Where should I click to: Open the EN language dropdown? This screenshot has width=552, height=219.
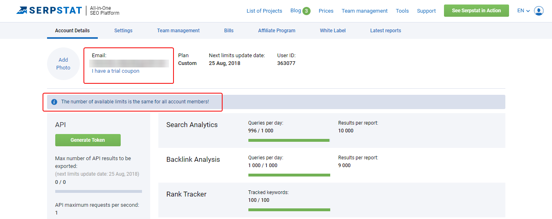click(x=523, y=11)
